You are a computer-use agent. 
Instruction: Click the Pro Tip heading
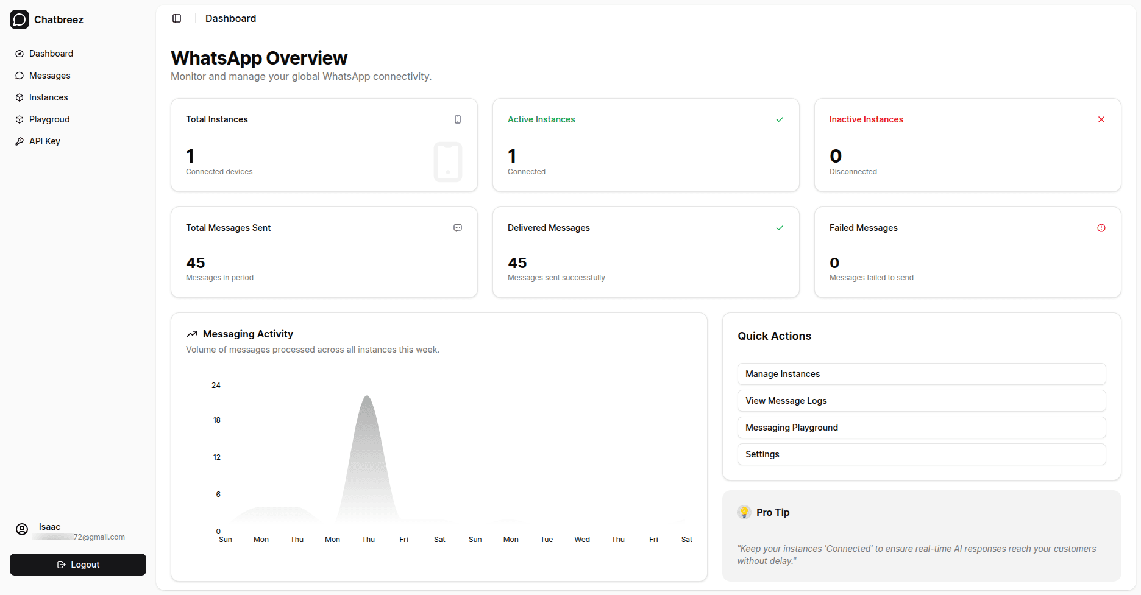tap(773, 512)
